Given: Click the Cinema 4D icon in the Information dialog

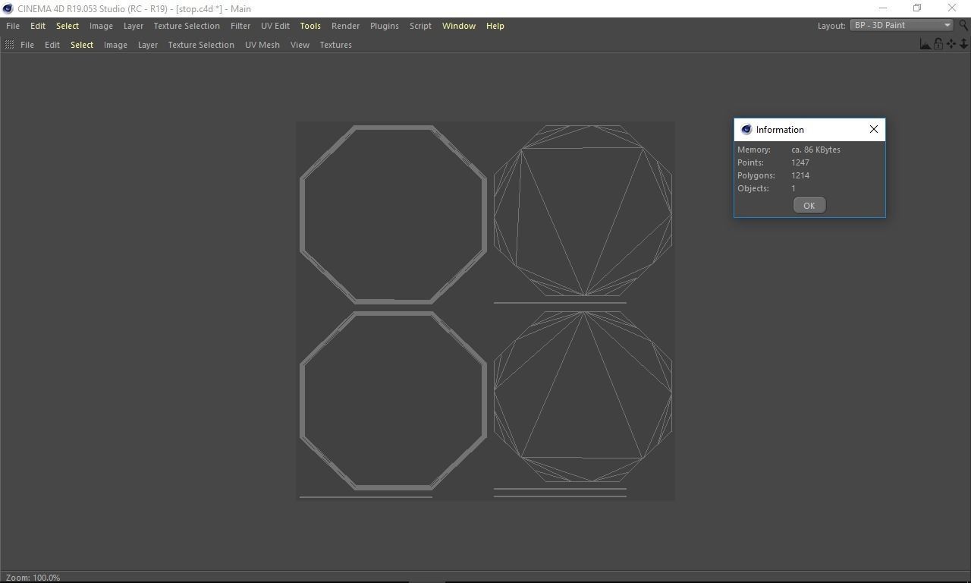Looking at the screenshot, I should pos(746,130).
